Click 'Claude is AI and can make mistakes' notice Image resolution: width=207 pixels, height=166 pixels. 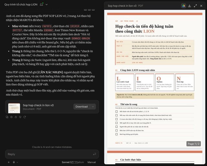[x=52, y=147]
